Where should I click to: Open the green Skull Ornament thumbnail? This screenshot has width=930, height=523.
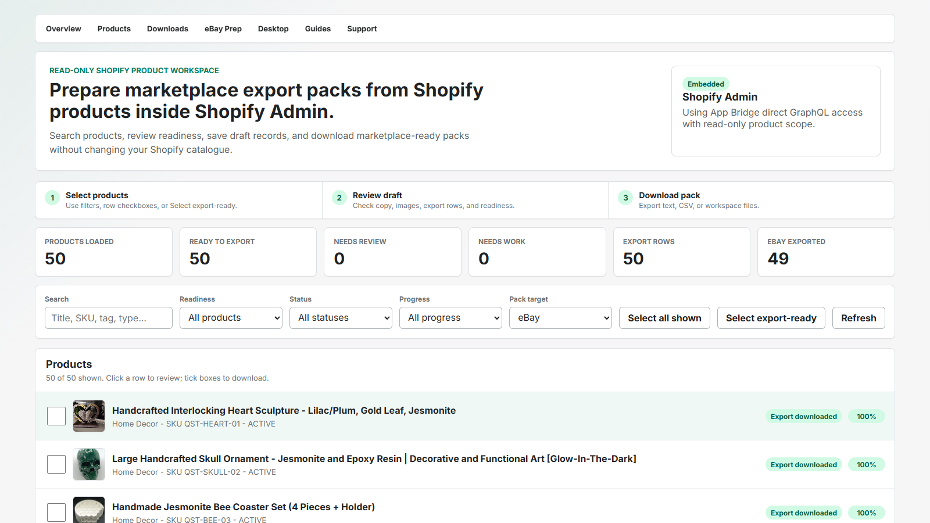click(89, 464)
